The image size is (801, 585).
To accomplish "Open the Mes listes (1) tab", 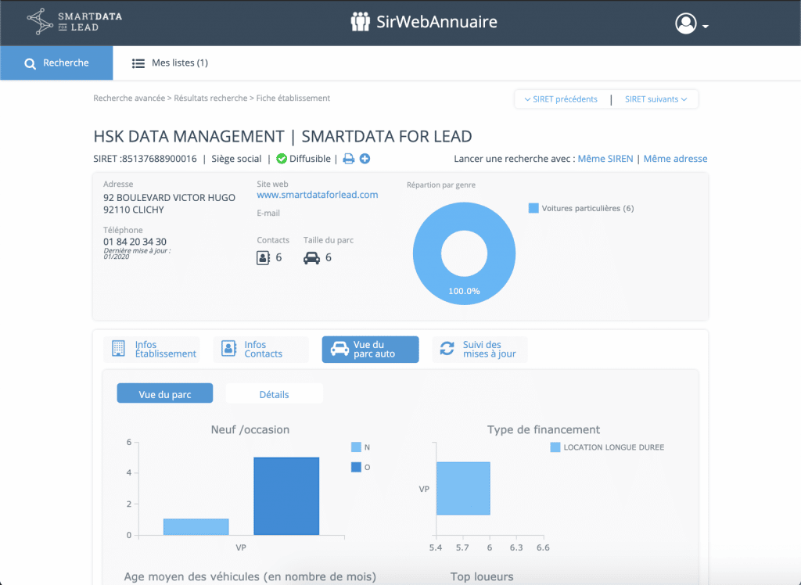I will (170, 63).
